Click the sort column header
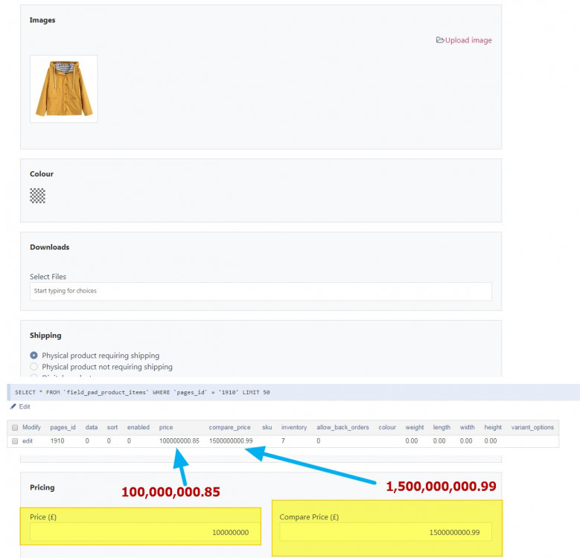This screenshot has height=558, width=580. tap(112, 427)
